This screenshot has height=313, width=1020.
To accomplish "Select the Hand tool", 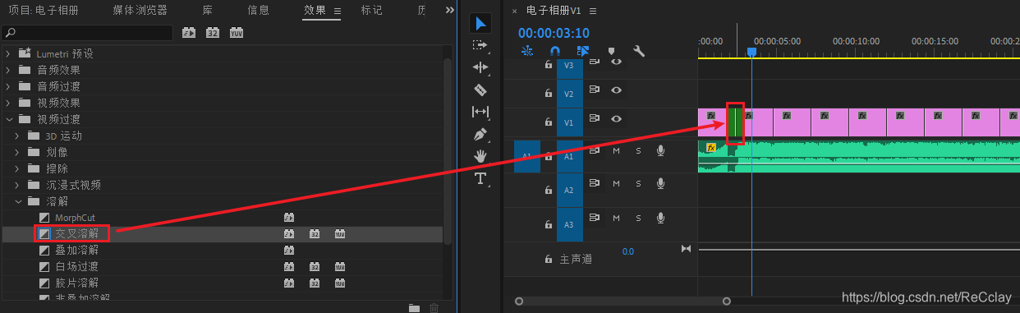I will pyautogui.click(x=481, y=155).
